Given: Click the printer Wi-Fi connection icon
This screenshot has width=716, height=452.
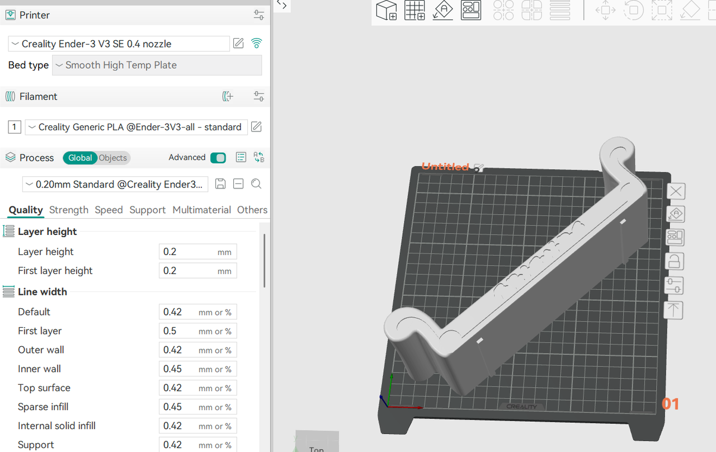Looking at the screenshot, I should pyautogui.click(x=256, y=43).
